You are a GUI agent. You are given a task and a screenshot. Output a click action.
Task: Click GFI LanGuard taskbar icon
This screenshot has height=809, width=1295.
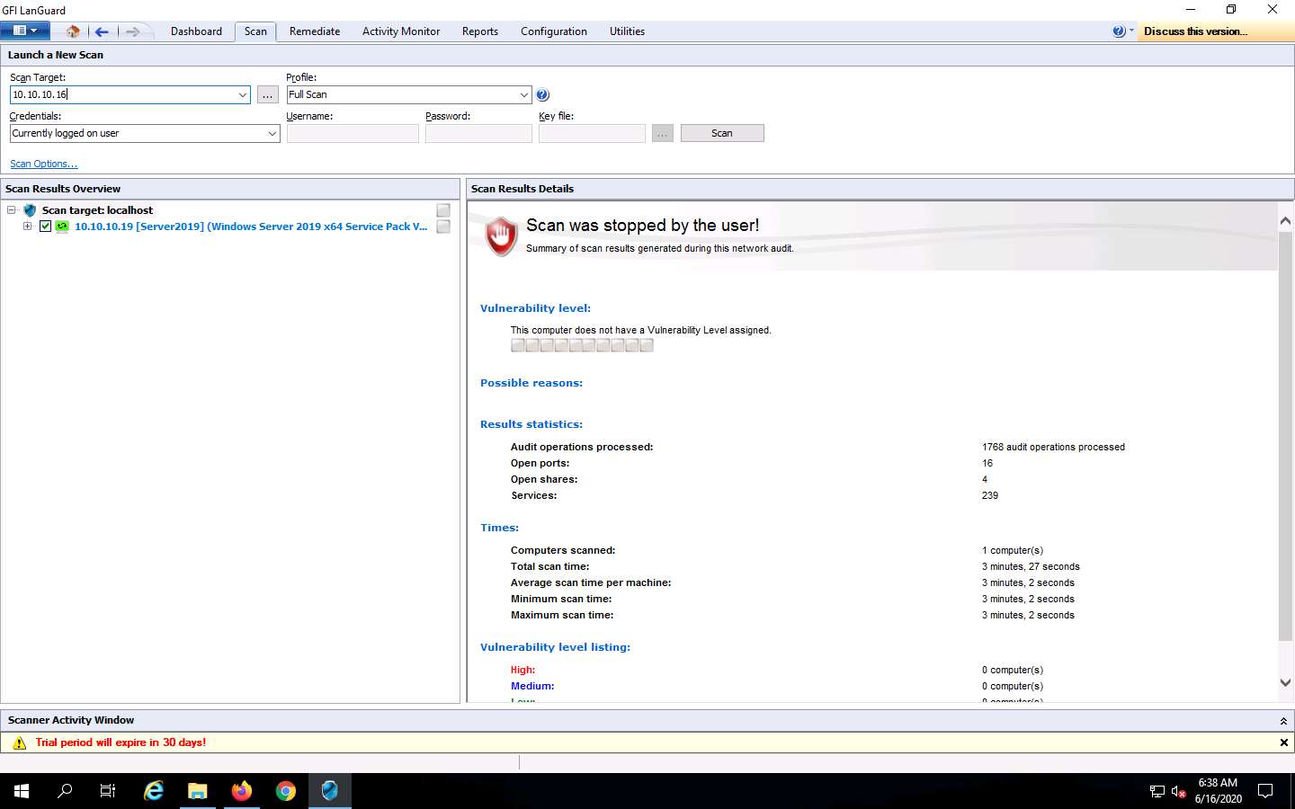(330, 791)
